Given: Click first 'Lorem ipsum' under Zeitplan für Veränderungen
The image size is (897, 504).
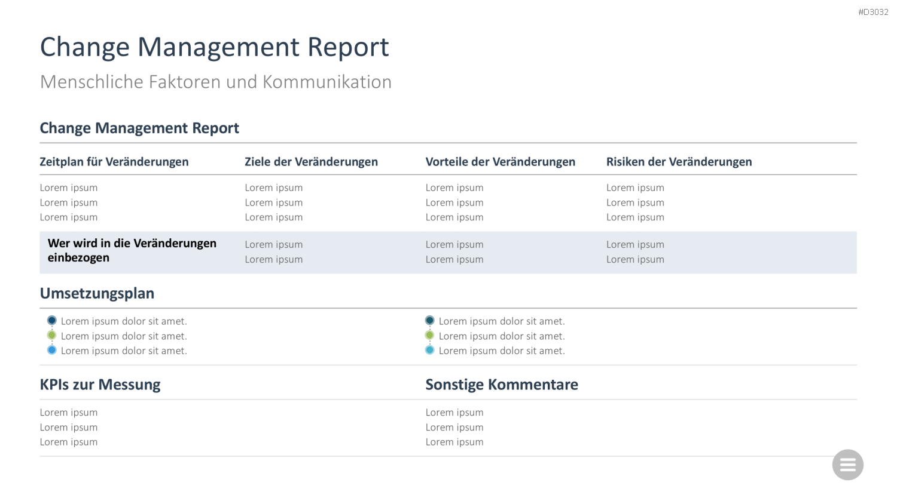Looking at the screenshot, I should (69, 188).
